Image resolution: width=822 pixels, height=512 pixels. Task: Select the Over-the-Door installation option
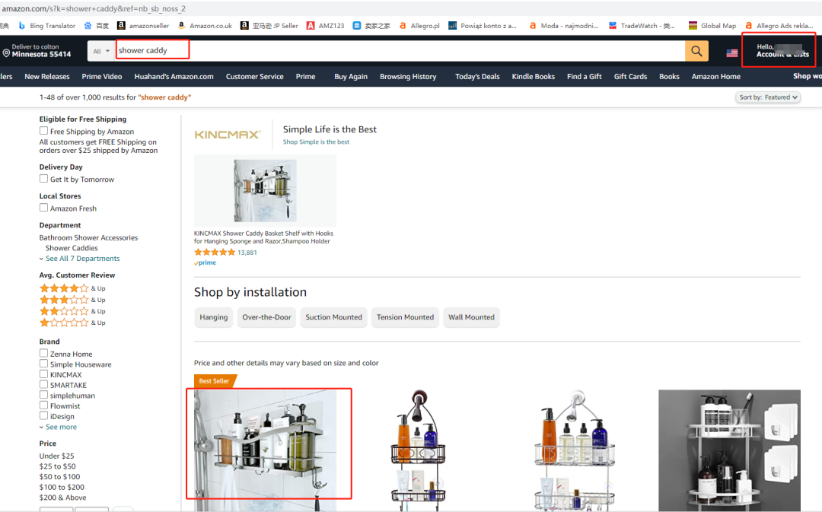[266, 317]
